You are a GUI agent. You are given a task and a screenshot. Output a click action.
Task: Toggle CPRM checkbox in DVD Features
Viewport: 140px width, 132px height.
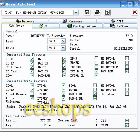pyautogui.click(x=127, y=125)
